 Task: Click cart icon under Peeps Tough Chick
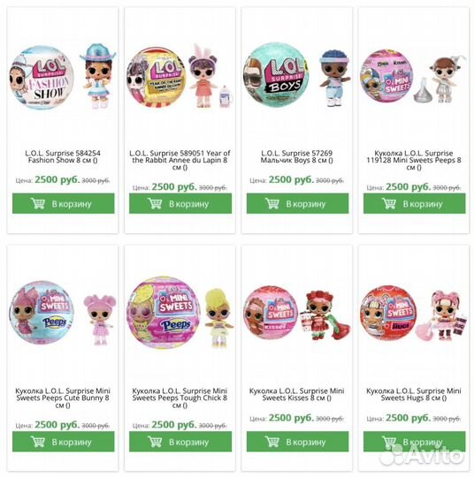coord(155,442)
